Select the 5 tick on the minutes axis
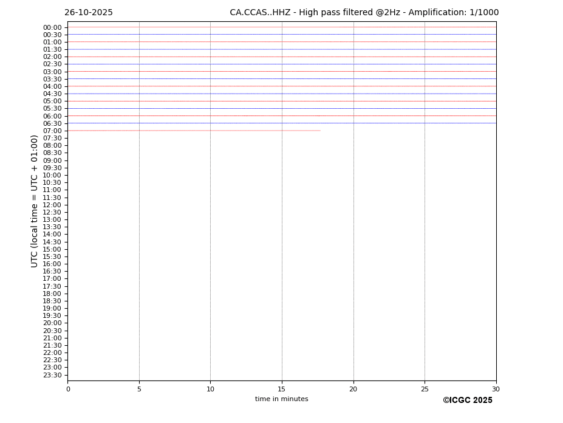563x423 pixels. tap(139, 389)
